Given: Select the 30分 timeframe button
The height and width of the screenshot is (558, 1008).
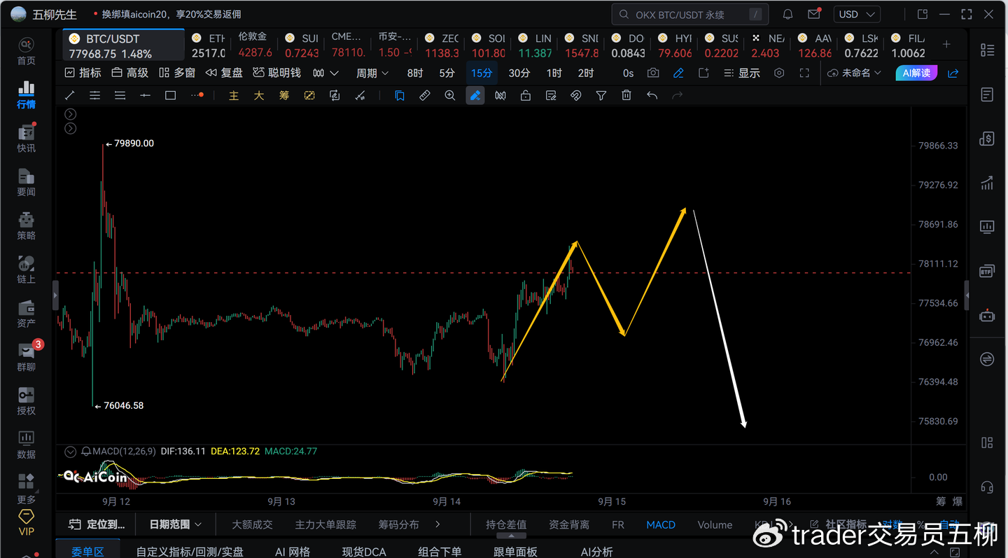Looking at the screenshot, I should click(x=519, y=73).
